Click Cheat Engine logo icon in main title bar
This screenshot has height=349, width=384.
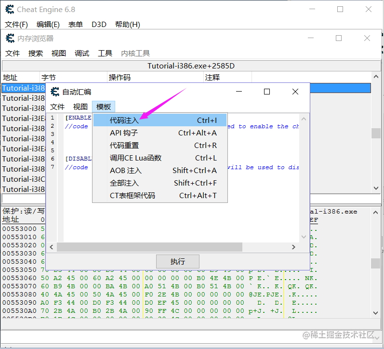point(10,9)
